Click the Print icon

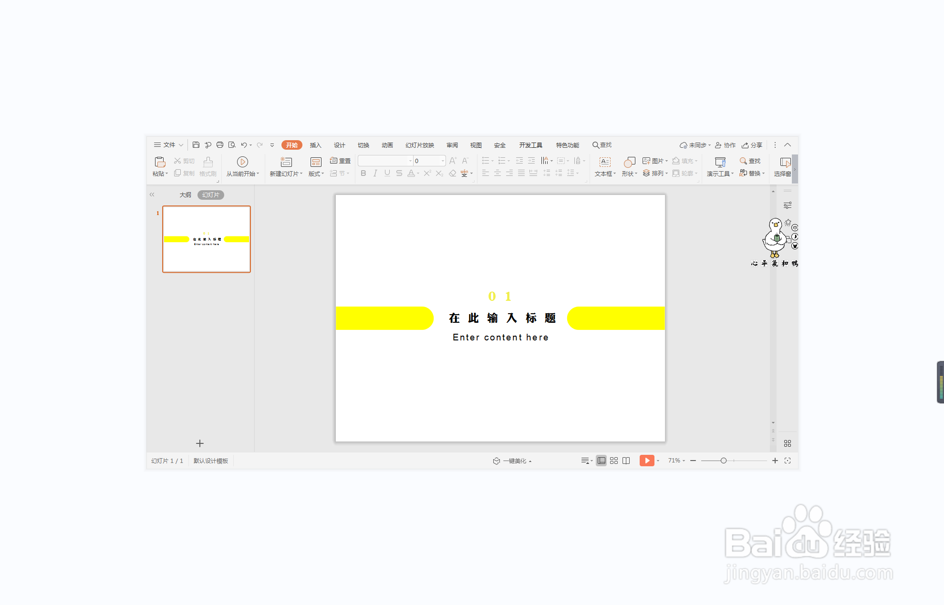pyautogui.click(x=220, y=145)
